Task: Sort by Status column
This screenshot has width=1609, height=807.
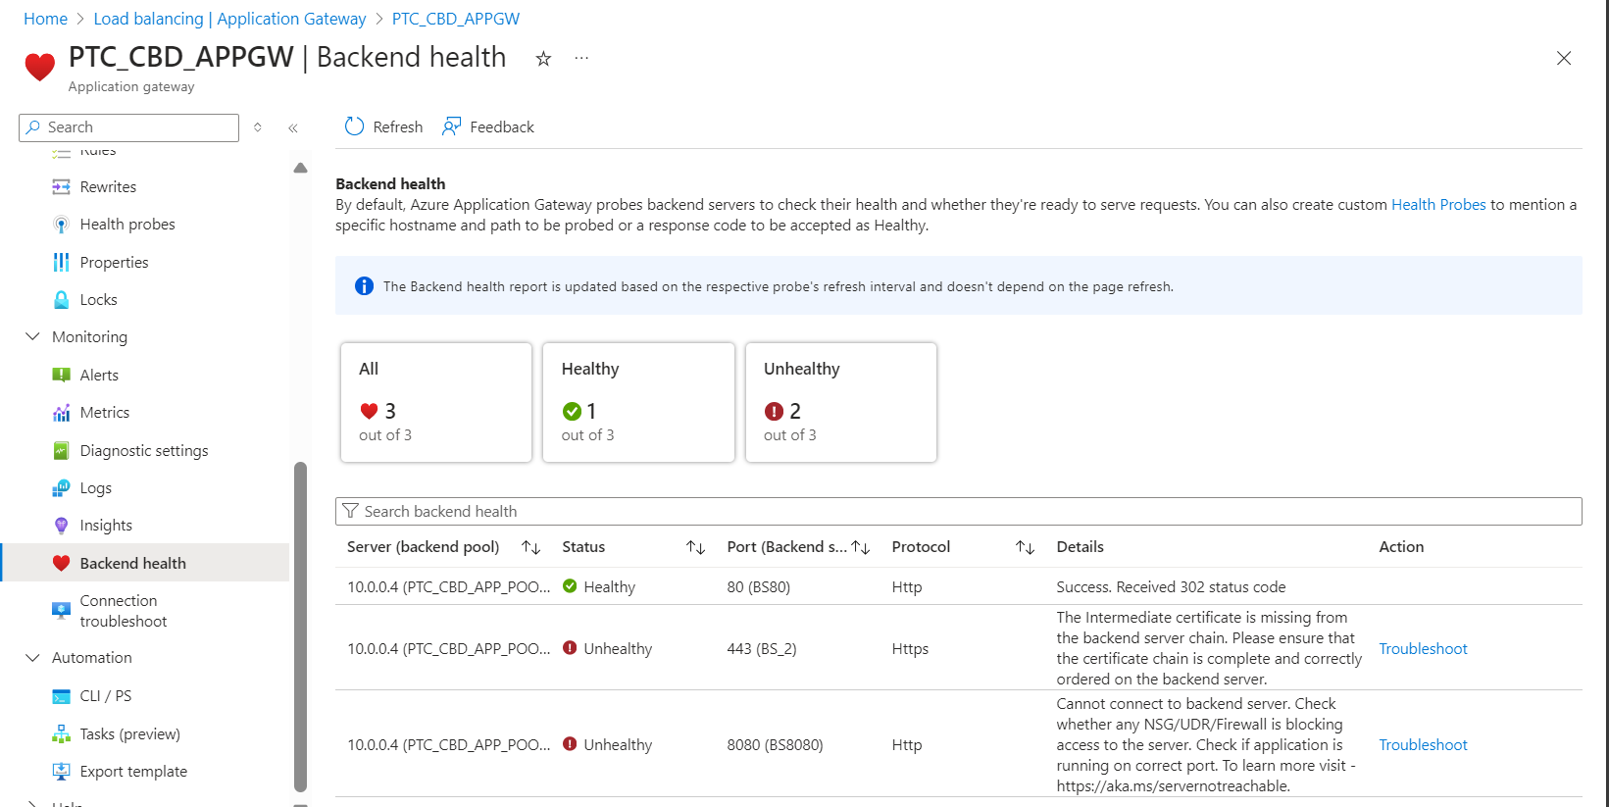Action: pyautogui.click(x=696, y=547)
